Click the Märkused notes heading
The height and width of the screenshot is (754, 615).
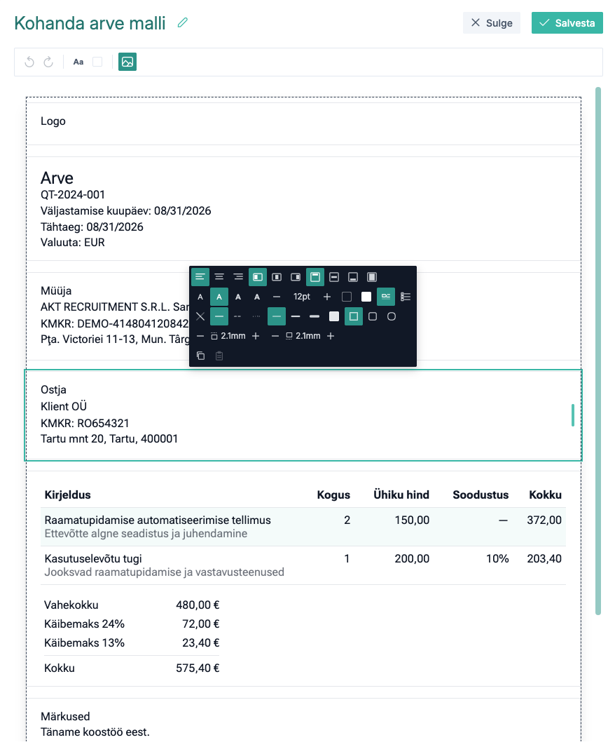pos(65,717)
